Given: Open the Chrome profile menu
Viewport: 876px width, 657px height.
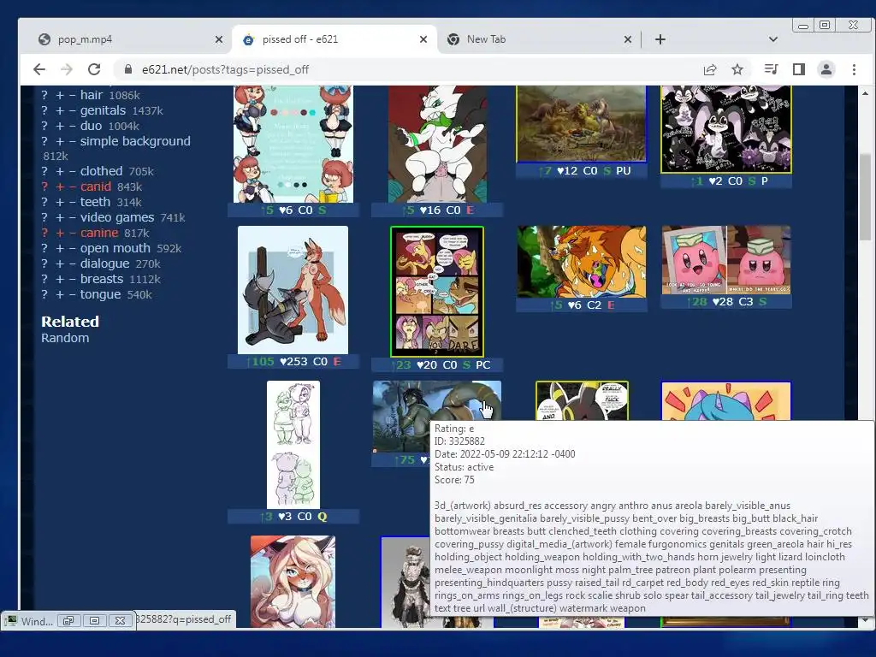Looking at the screenshot, I should [x=826, y=69].
